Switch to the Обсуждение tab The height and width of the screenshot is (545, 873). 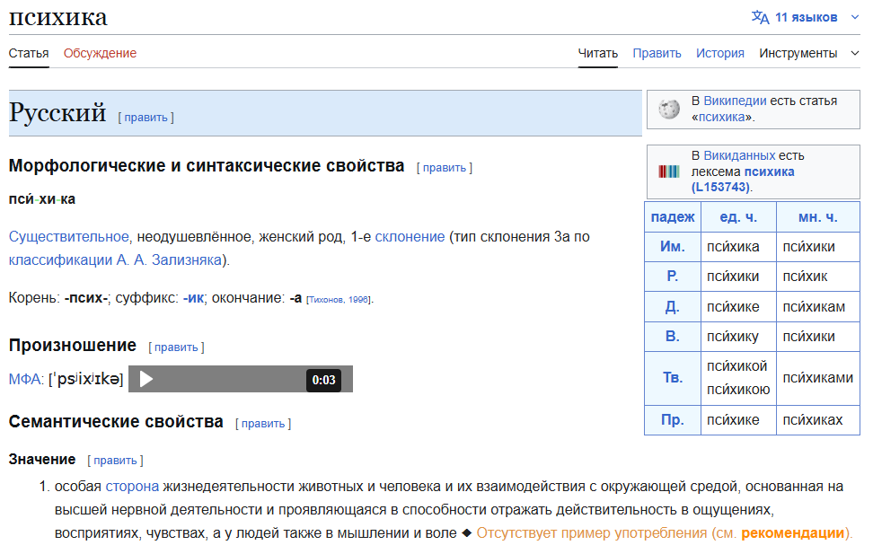pyautogui.click(x=100, y=53)
